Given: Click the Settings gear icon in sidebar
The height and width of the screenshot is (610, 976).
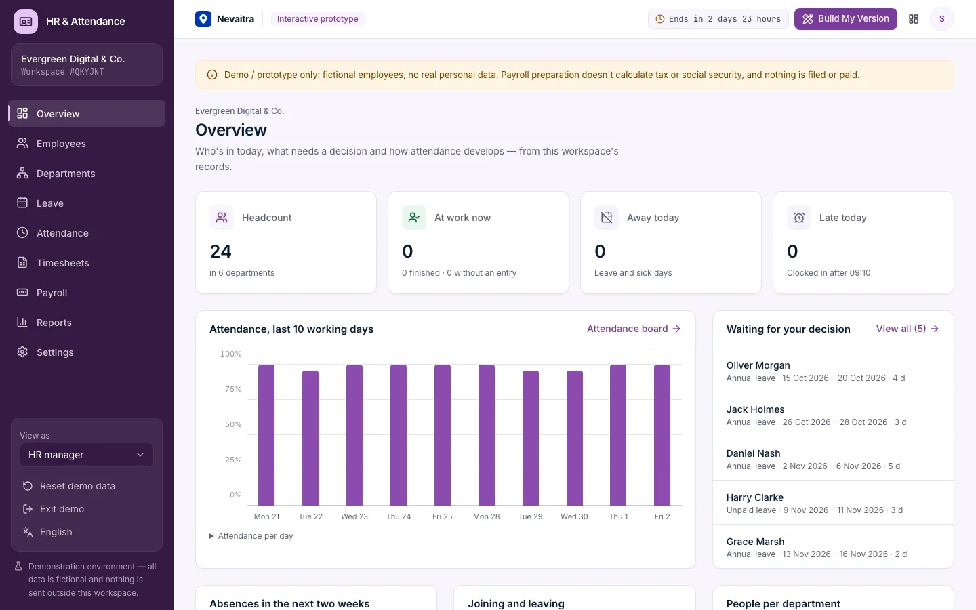Looking at the screenshot, I should (x=22, y=352).
